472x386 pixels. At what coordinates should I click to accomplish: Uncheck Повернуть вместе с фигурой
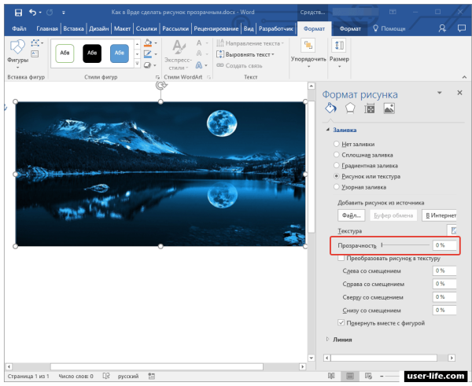click(340, 322)
